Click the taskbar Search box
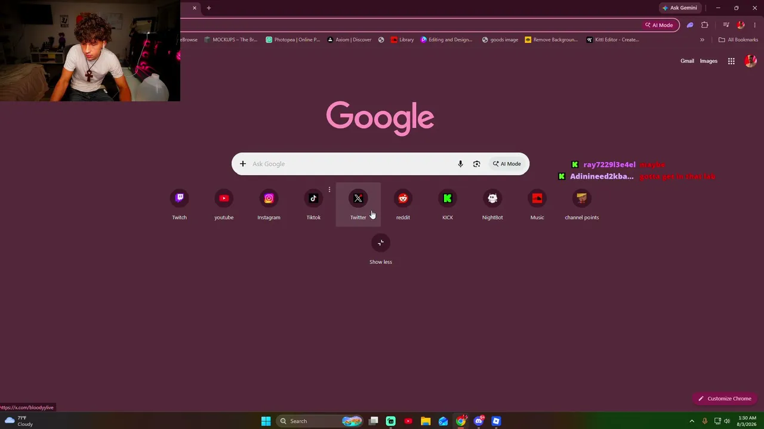The width and height of the screenshot is (764, 429). (x=320, y=421)
